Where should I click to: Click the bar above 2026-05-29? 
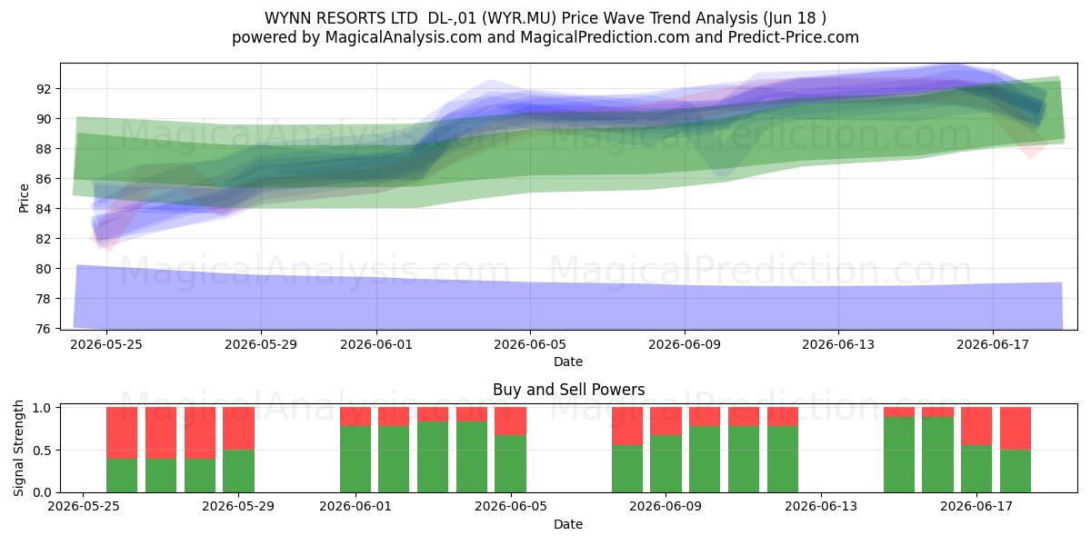238,450
